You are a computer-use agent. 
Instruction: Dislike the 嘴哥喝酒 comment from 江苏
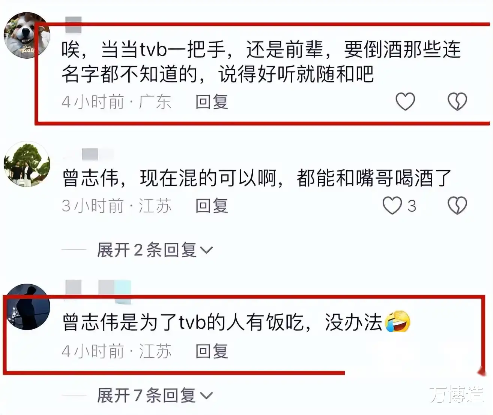[457, 206]
